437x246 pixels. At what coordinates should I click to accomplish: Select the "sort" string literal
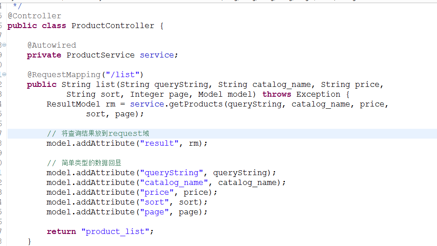154,202
